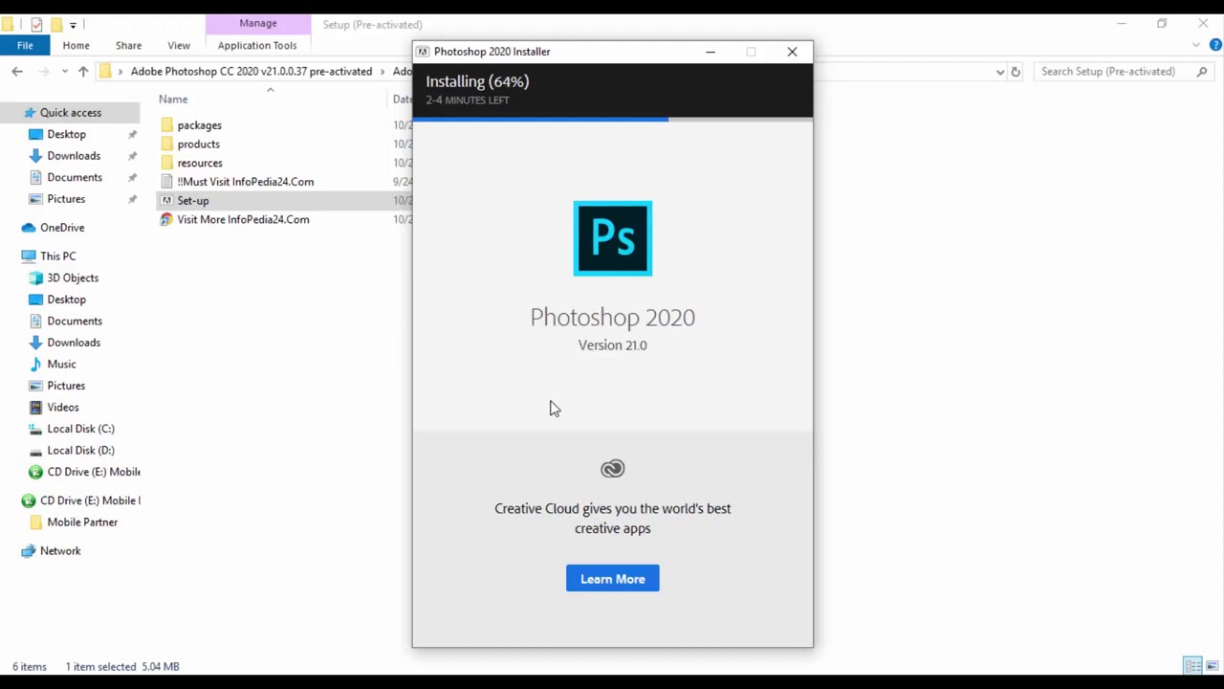This screenshot has width=1224, height=689.
Task: Click the Photoshop Ps logo in the installer
Action: tap(613, 238)
